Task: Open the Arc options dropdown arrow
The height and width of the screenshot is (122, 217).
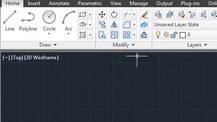Action: pyautogui.click(x=68, y=34)
